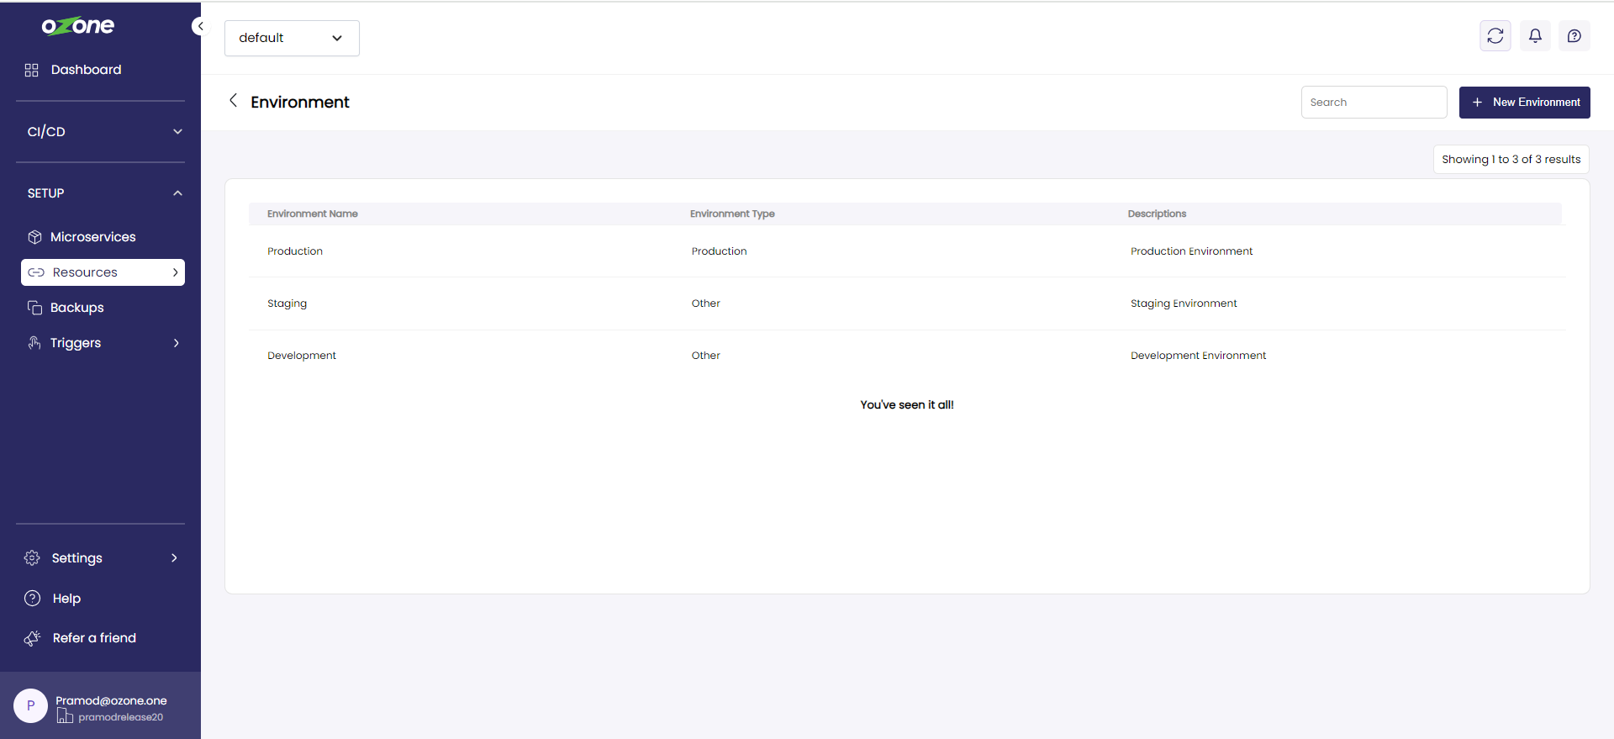This screenshot has height=739, width=1614.
Task: Open the Backups section
Action: (x=76, y=308)
